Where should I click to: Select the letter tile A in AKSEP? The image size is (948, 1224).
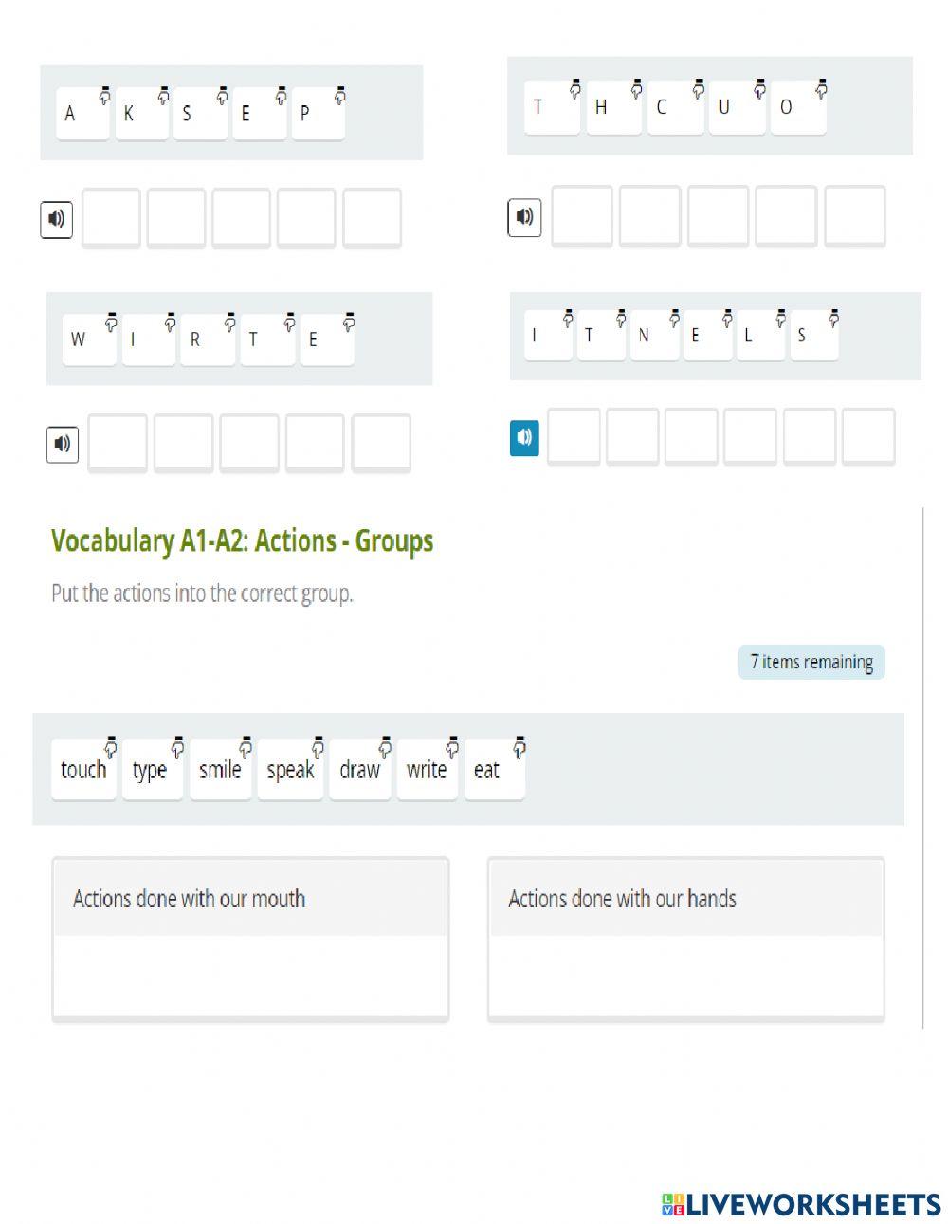click(82, 114)
